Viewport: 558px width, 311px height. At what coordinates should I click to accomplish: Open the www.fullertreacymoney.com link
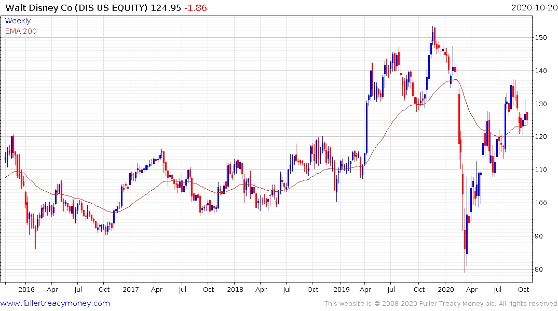[55, 303]
